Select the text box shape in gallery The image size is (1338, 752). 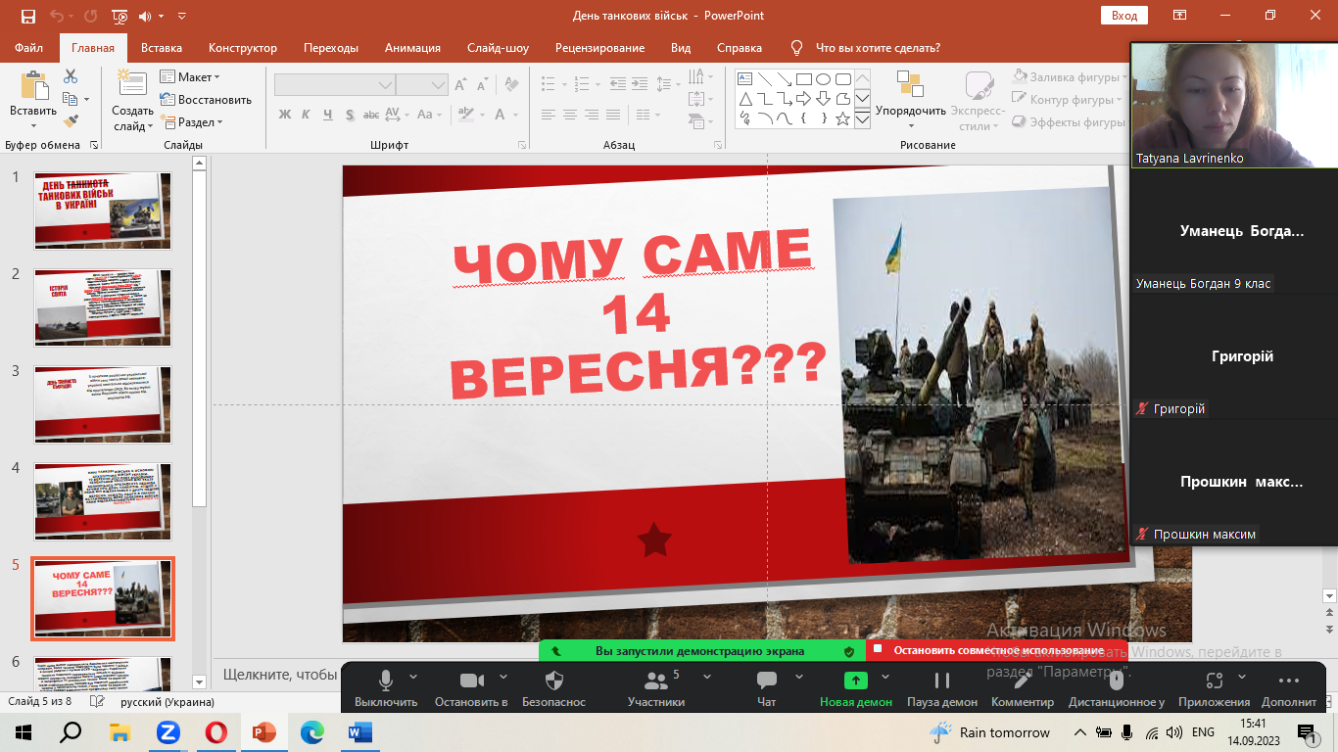(745, 78)
